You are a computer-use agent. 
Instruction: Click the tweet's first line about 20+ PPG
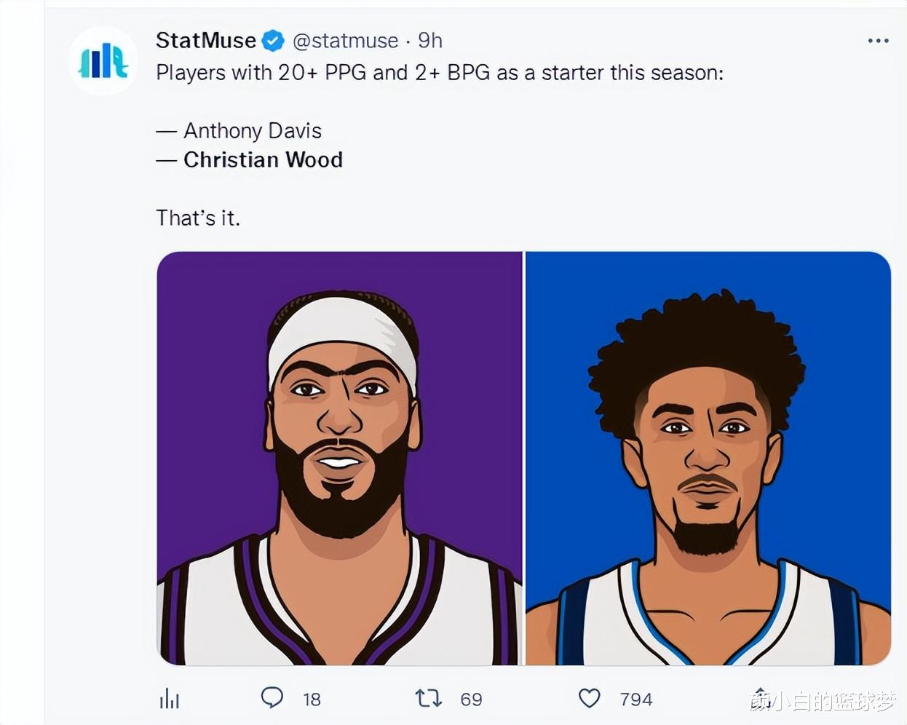440,73
